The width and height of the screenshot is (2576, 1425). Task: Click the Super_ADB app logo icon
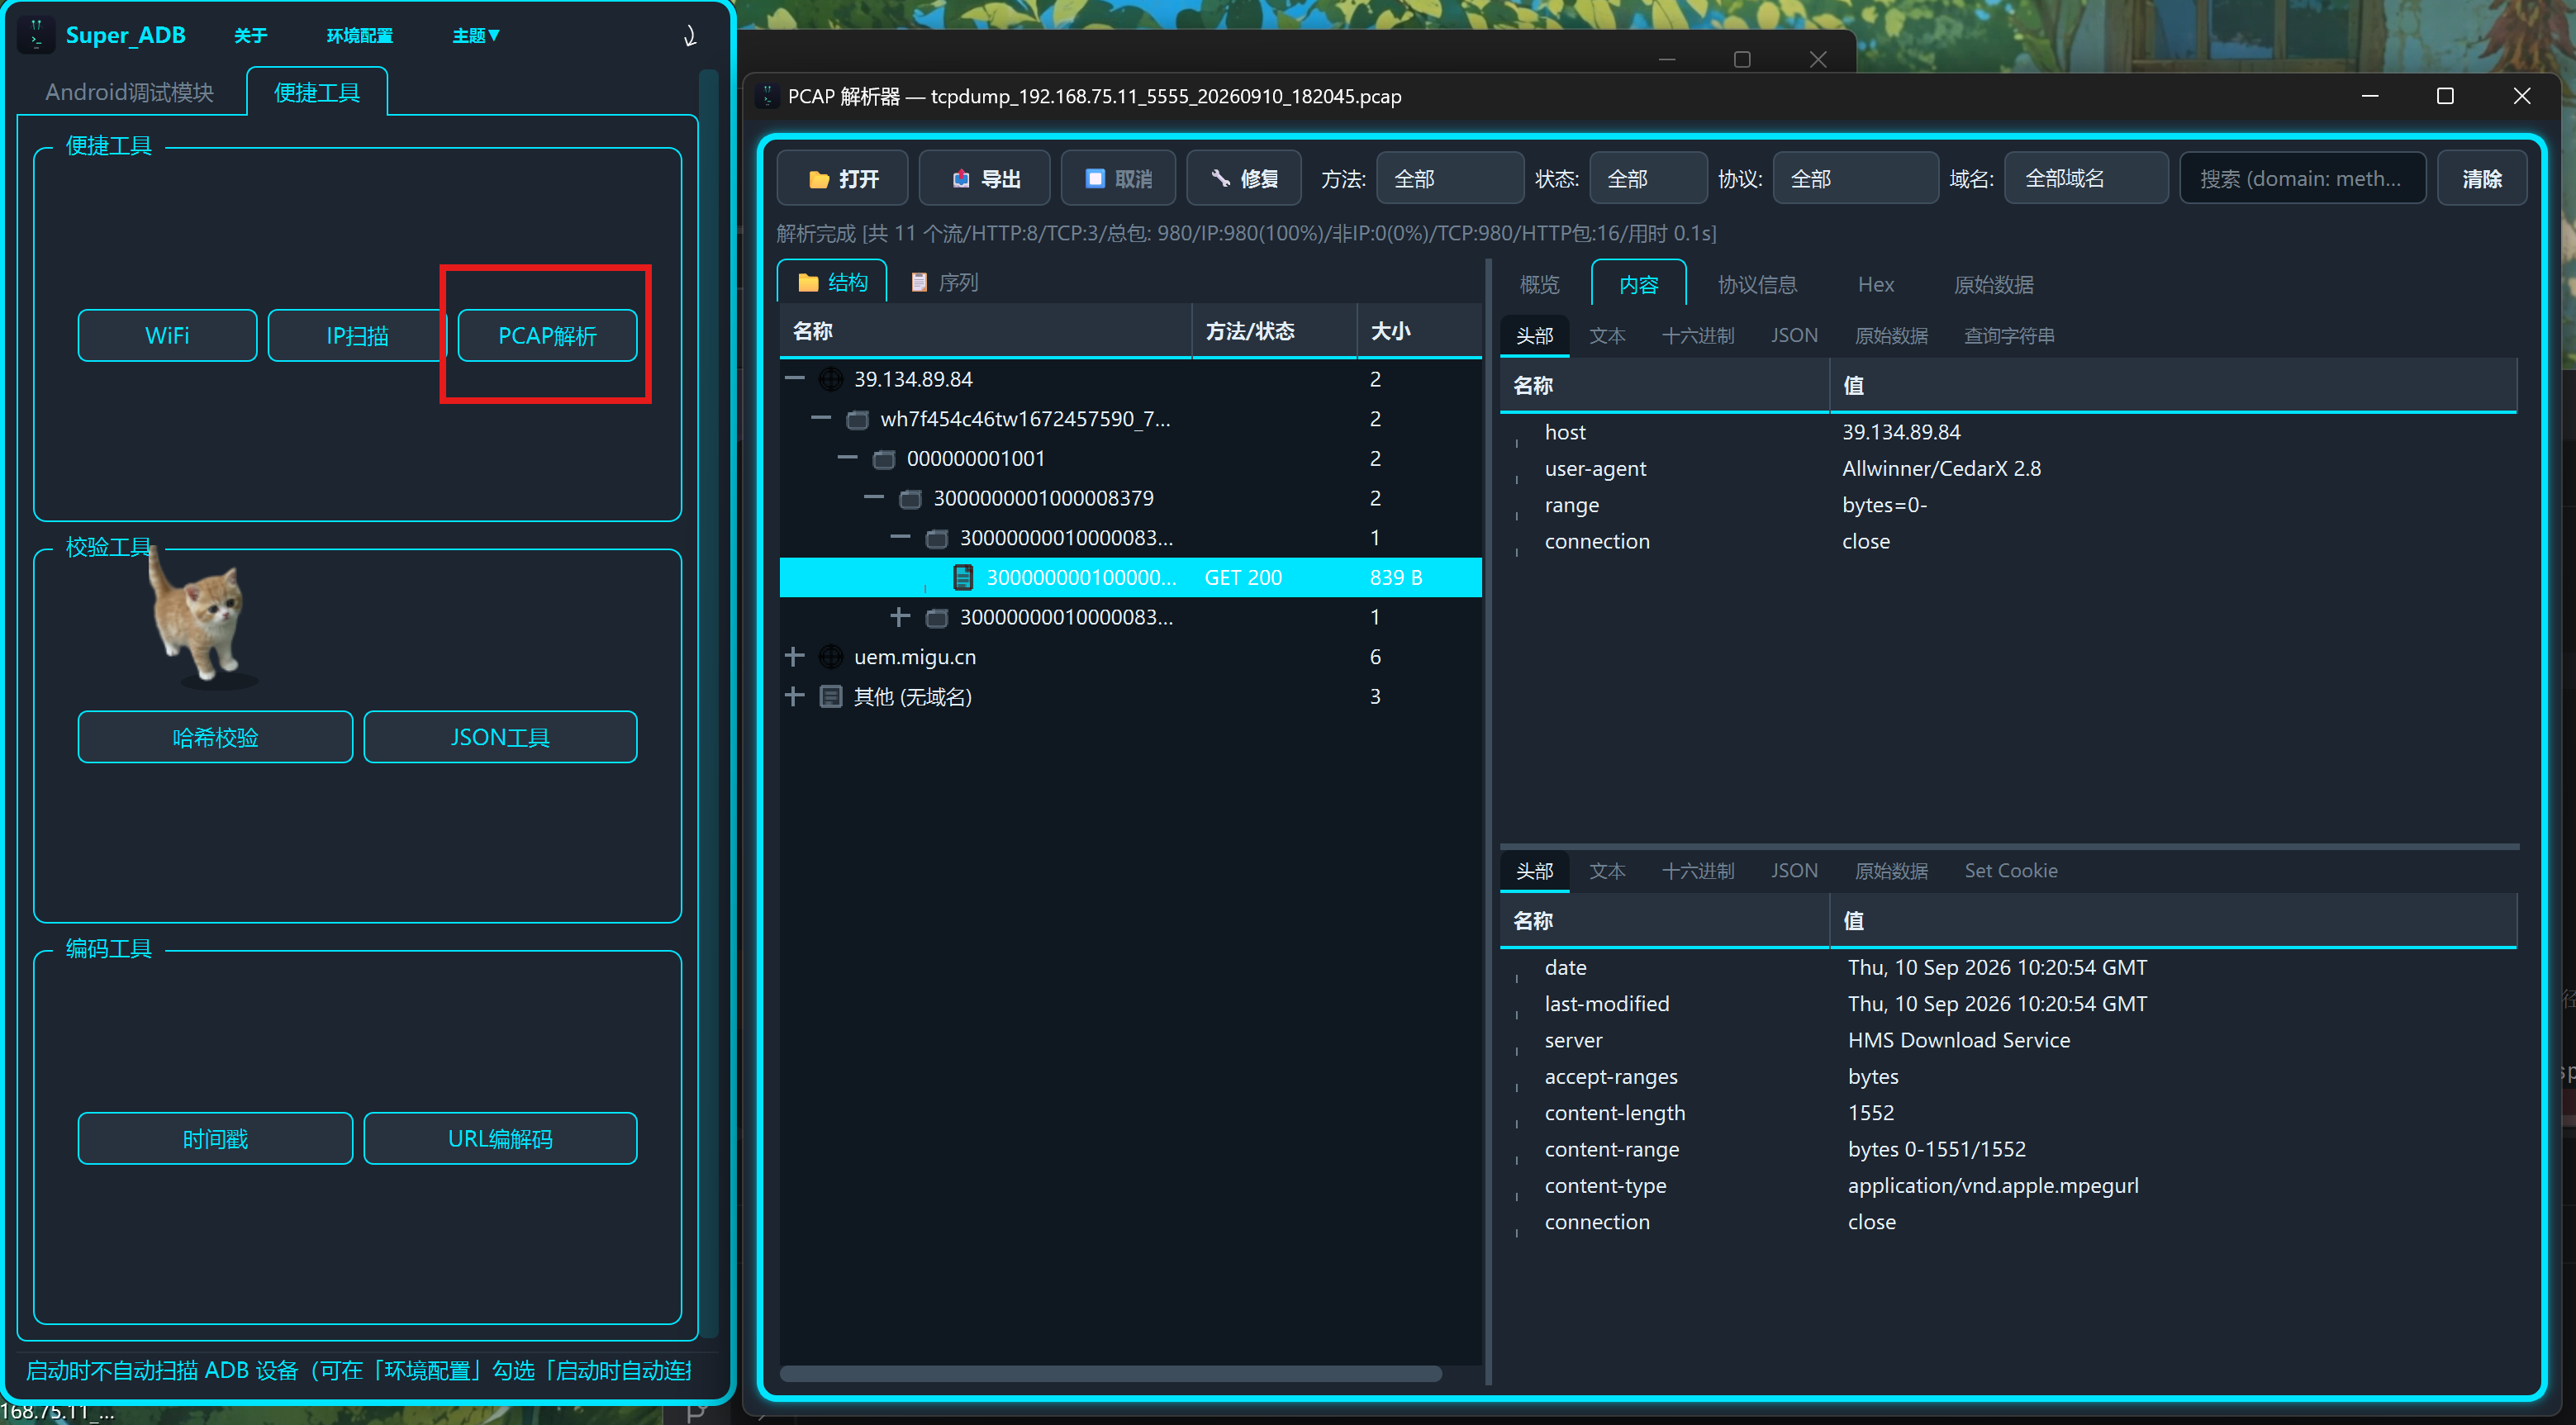(36, 35)
